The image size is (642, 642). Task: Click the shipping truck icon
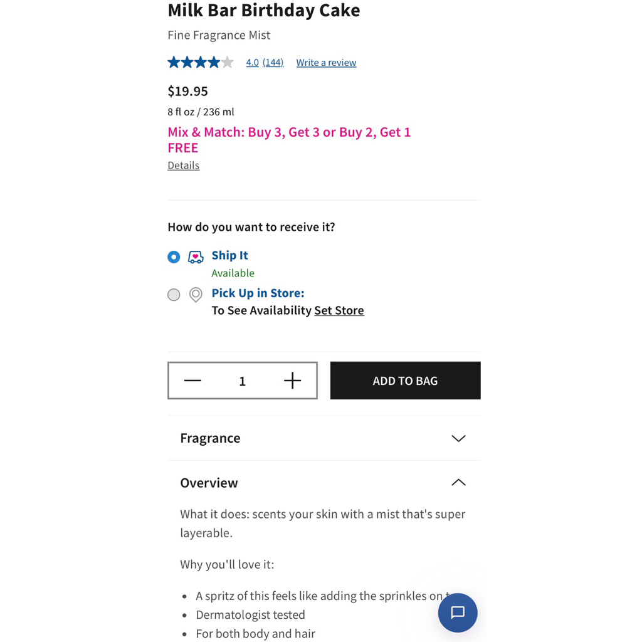196,257
